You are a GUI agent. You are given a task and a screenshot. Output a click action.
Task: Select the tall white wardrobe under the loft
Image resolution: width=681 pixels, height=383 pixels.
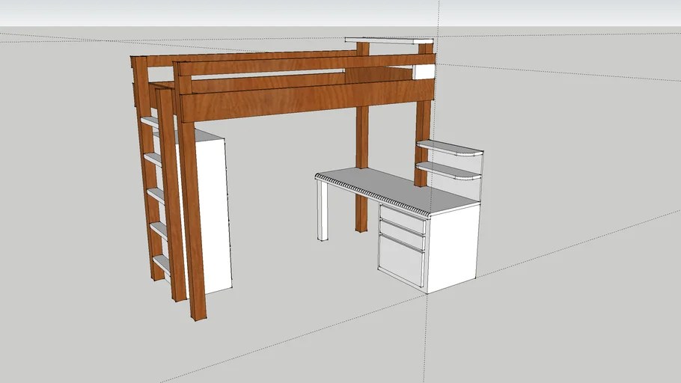pos(213,212)
